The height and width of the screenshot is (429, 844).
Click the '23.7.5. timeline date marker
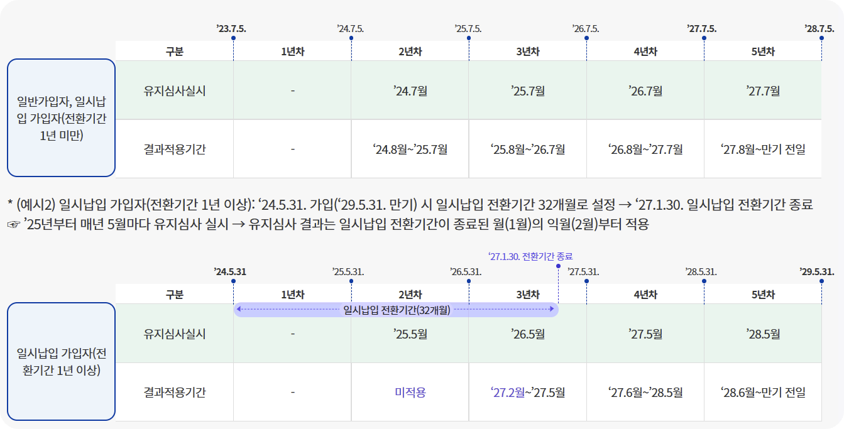[x=231, y=28]
